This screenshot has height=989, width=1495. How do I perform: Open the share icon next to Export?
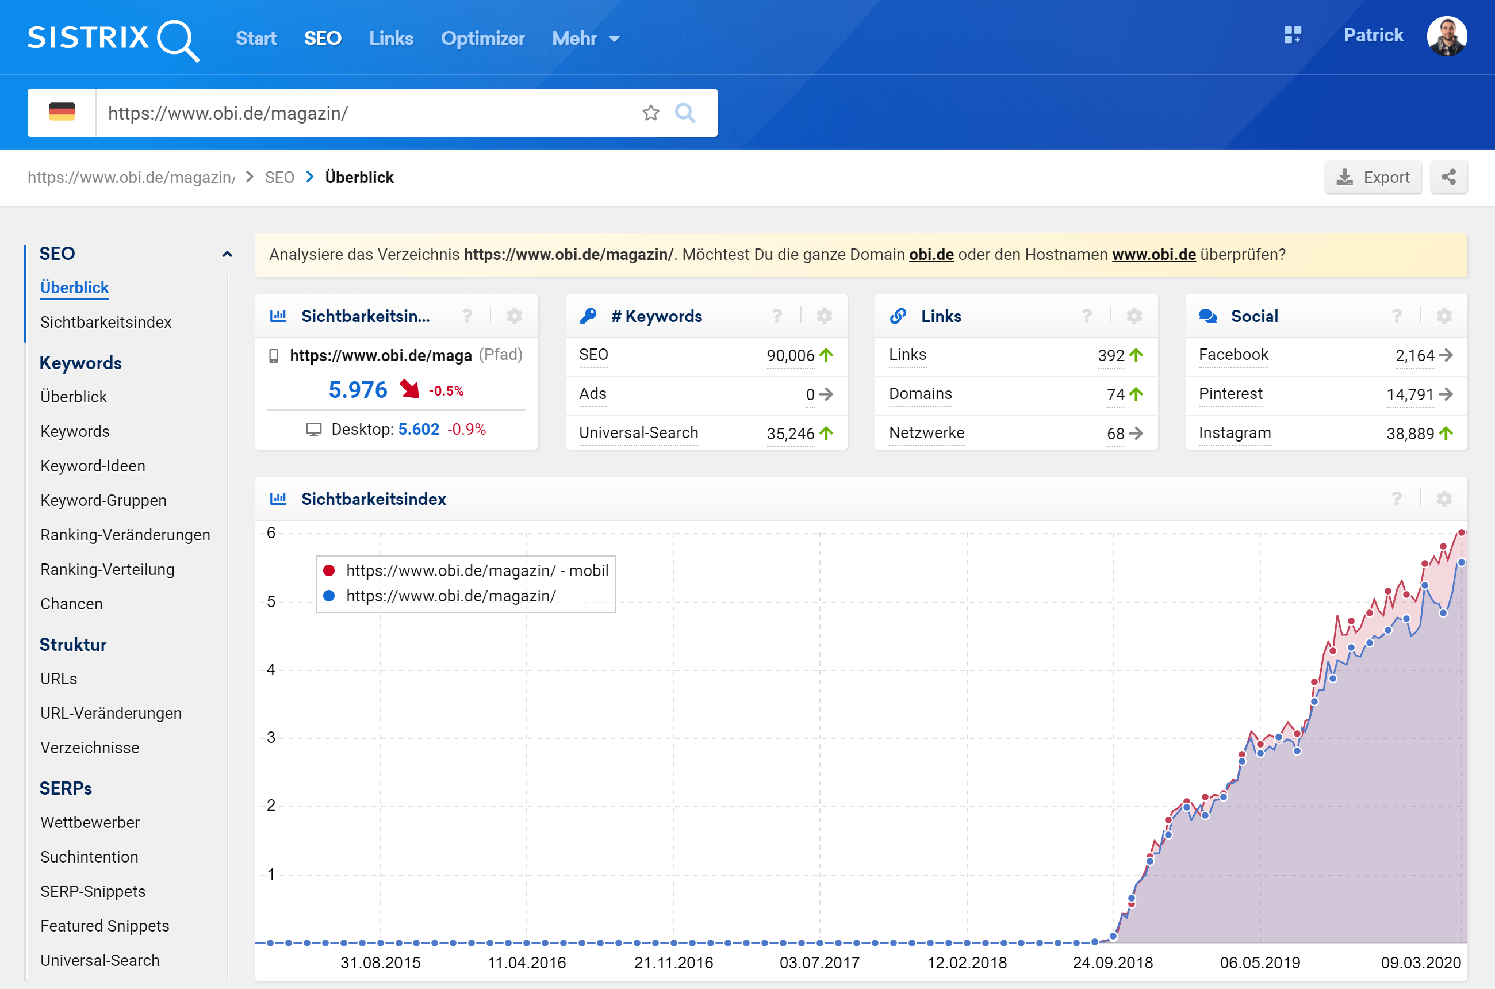point(1448,177)
